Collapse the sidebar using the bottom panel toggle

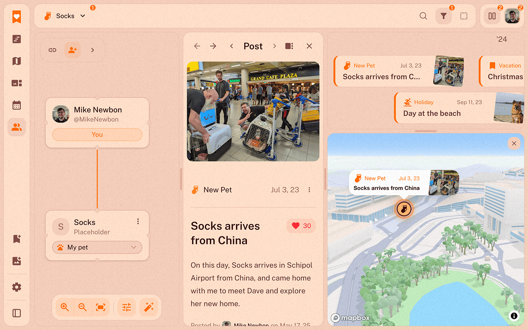[17, 313]
